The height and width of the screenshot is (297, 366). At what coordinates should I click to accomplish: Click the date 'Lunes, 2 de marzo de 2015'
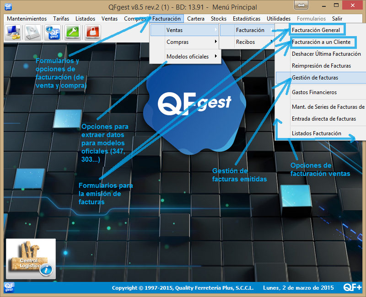coord(298,288)
